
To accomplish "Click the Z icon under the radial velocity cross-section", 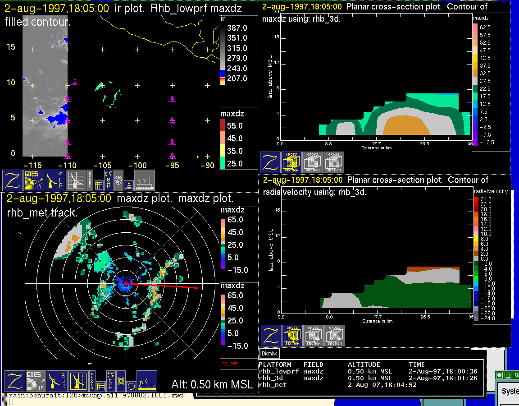I will (271, 336).
